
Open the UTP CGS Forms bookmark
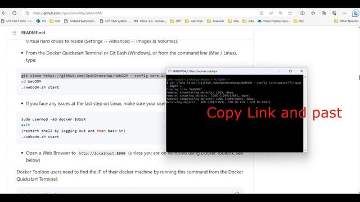17,21
